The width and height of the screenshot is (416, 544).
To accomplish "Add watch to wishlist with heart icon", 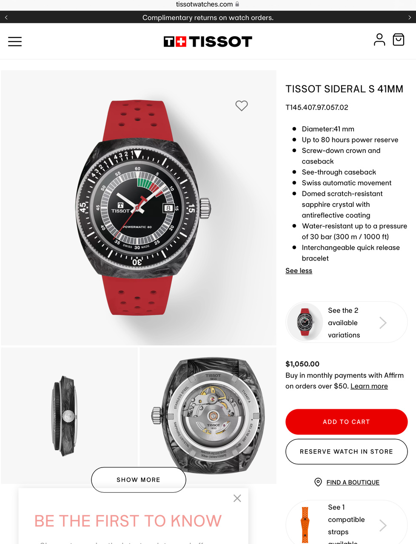I will (x=242, y=105).
